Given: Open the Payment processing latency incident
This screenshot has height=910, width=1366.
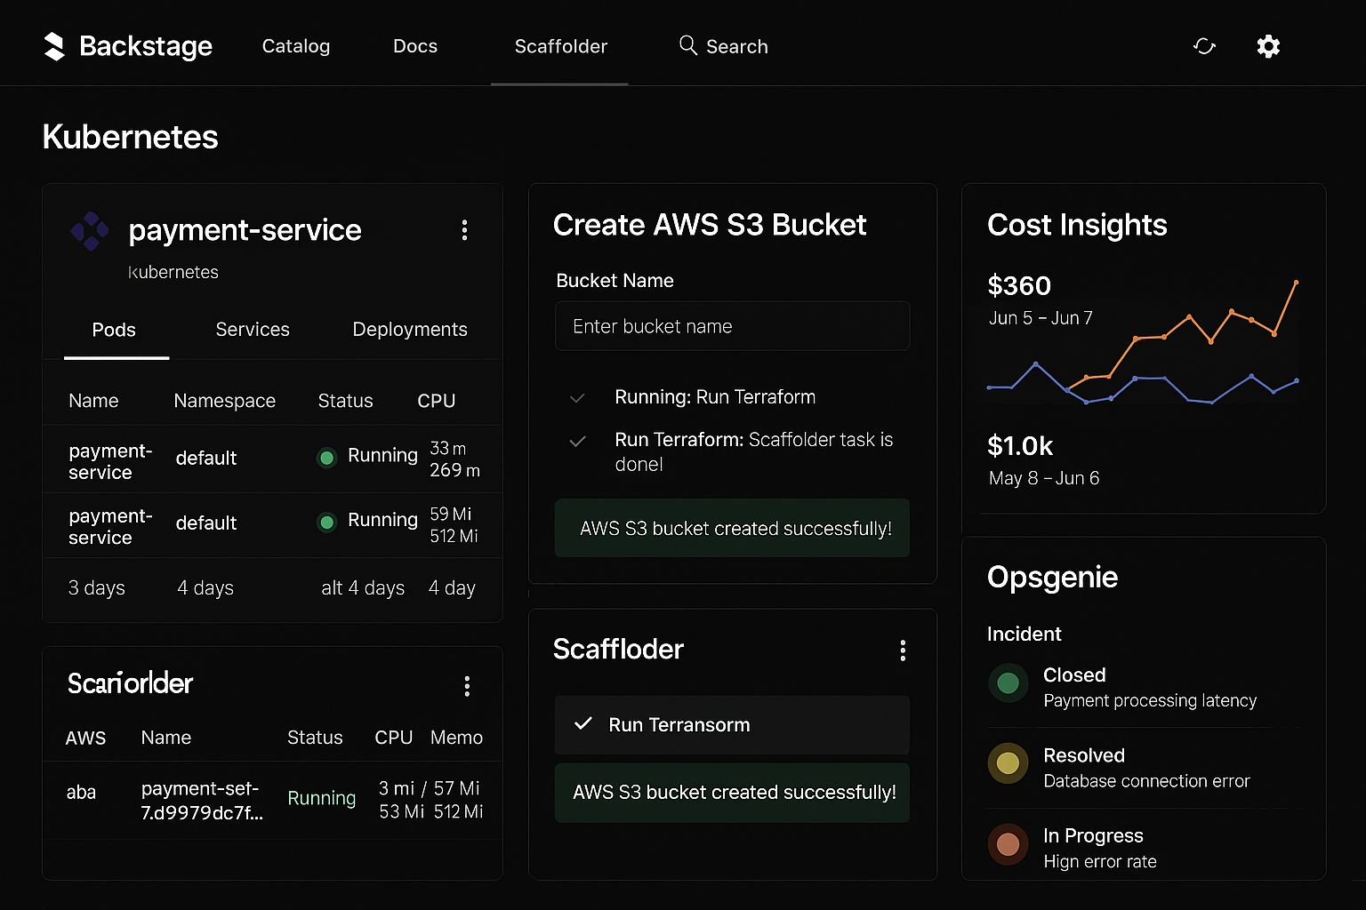Looking at the screenshot, I should pyautogui.click(x=1150, y=701).
